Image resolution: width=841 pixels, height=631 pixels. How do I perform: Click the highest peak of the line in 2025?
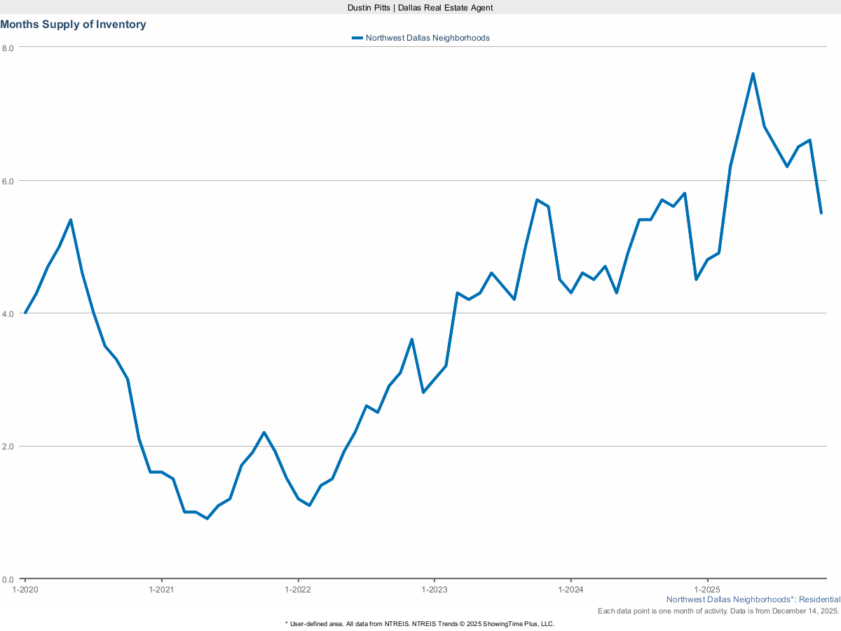coord(753,74)
